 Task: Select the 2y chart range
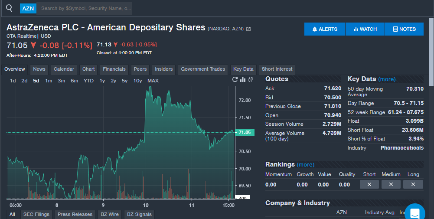pos(114,81)
